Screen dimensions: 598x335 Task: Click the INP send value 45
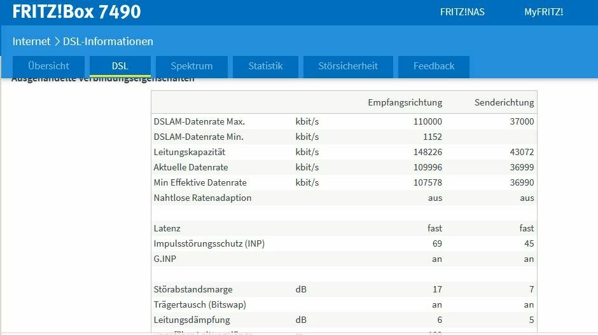[529, 243]
